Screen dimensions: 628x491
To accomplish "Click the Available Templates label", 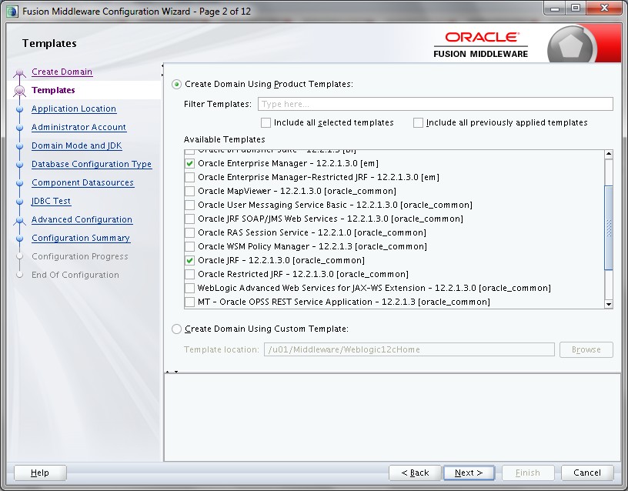I will (x=224, y=139).
